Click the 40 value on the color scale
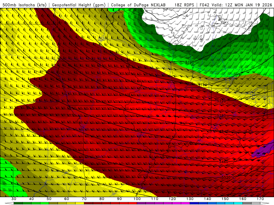The height and width of the screenshot is (205, 274). (x=32, y=199)
